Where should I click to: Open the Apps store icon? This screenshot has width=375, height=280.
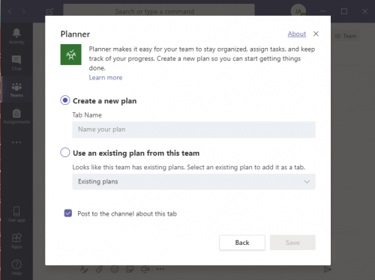[x=16, y=237]
